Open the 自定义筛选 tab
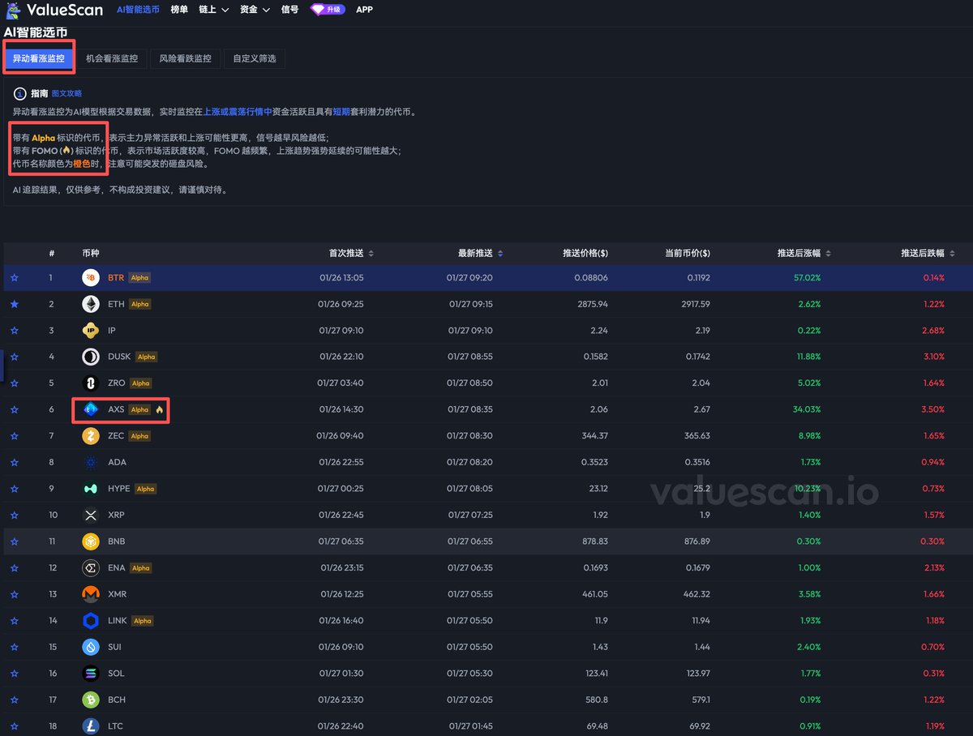Image resolution: width=973 pixels, height=736 pixels. click(x=255, y=58)
